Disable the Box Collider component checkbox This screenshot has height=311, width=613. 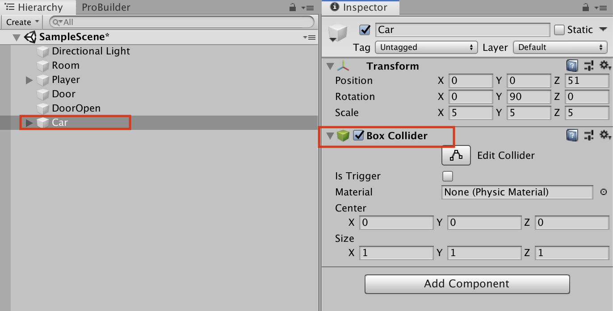tap(358, 136)
